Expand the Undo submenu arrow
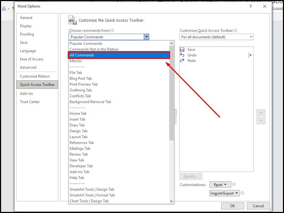284x213 pixels. (x=250, y=55)
